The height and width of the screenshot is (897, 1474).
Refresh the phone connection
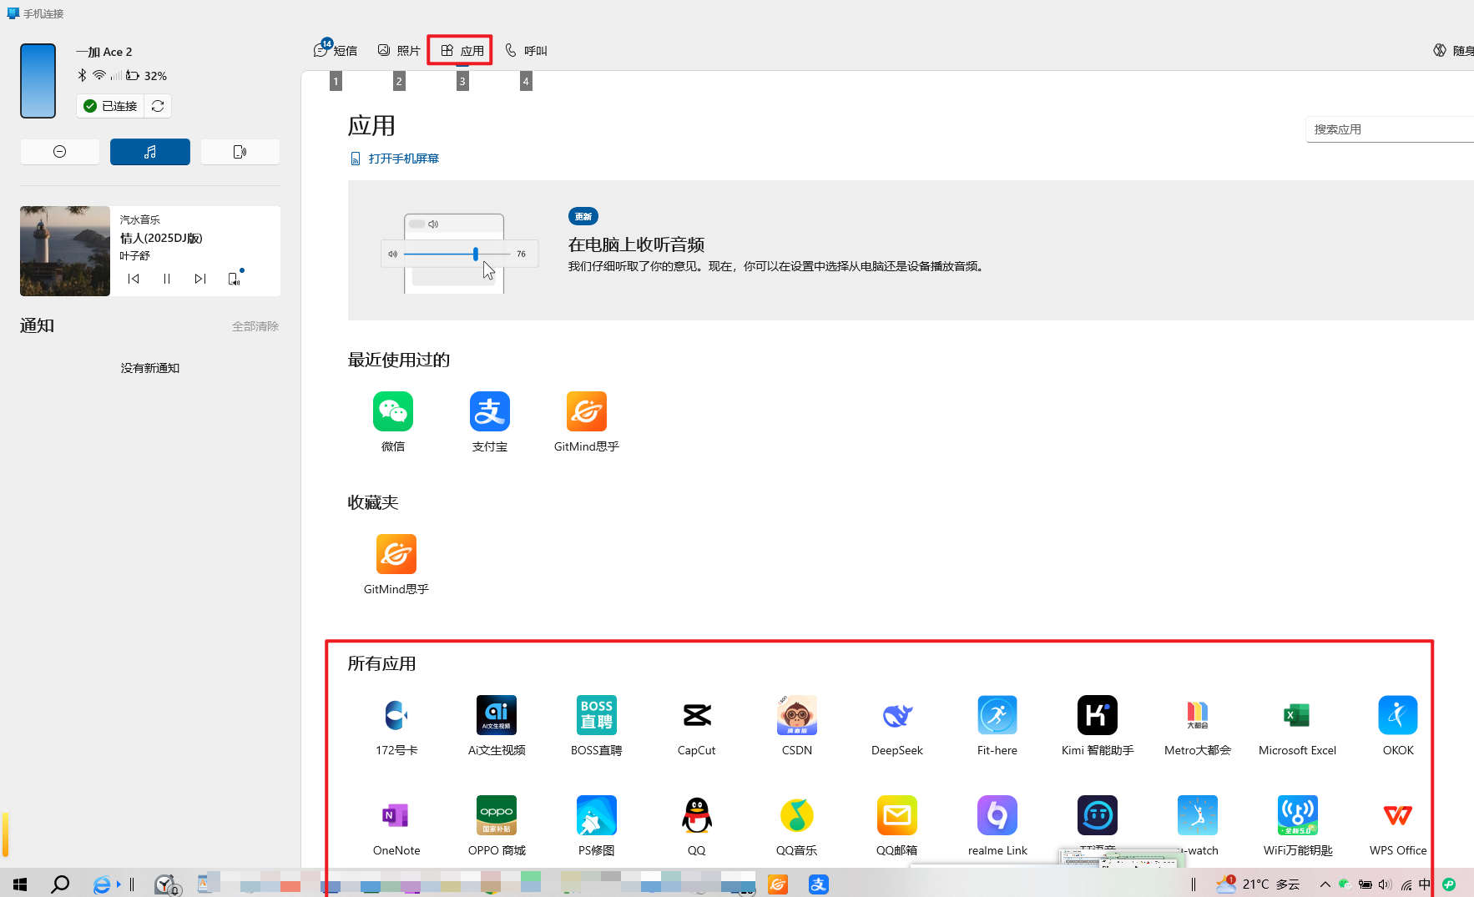click(x=158, y=106)
